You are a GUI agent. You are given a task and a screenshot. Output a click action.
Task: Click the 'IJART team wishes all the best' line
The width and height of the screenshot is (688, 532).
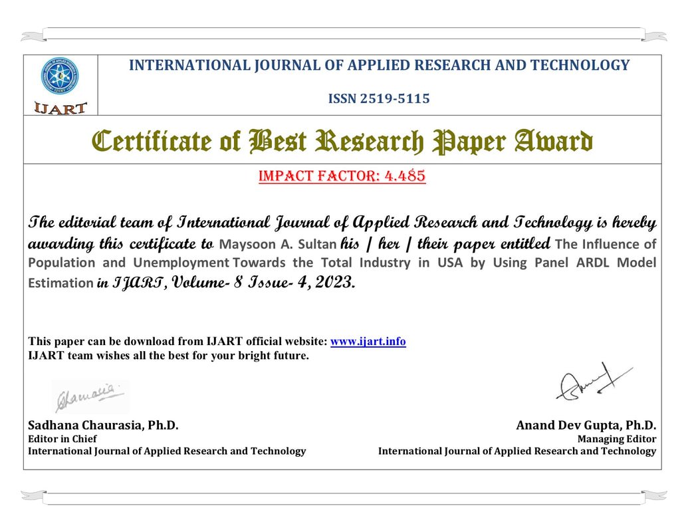[x=168, y=355]
